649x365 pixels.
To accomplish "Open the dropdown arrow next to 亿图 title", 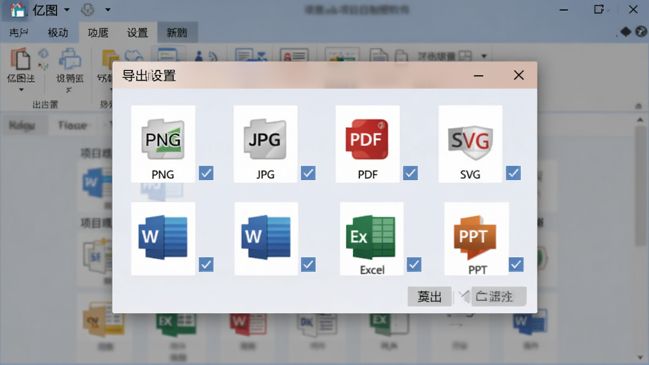I will click(67, 10).
